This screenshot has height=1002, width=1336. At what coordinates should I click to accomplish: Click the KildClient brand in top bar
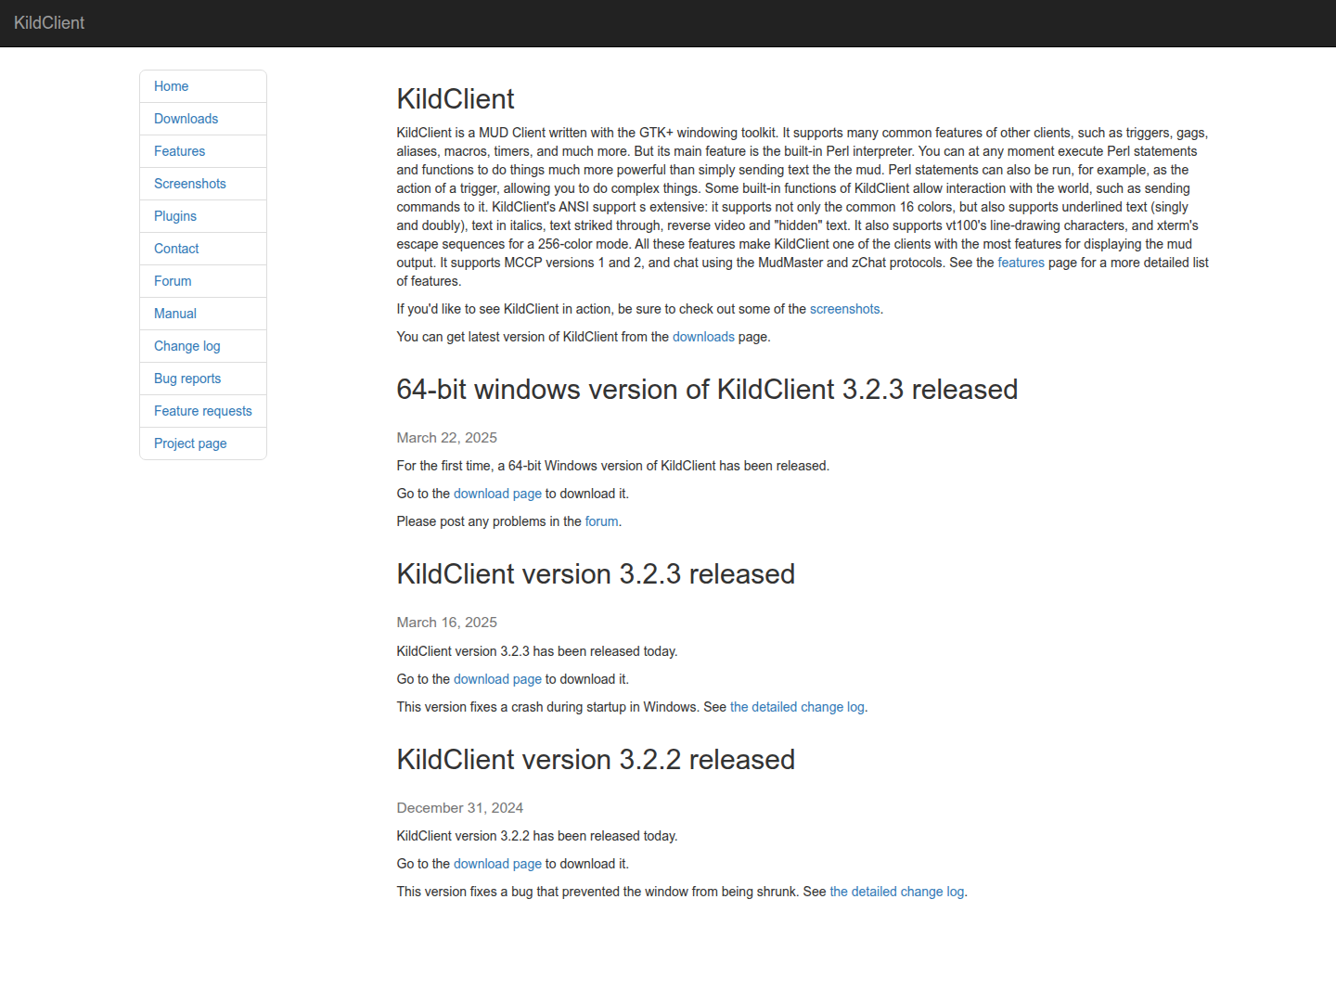click(49, 23)
